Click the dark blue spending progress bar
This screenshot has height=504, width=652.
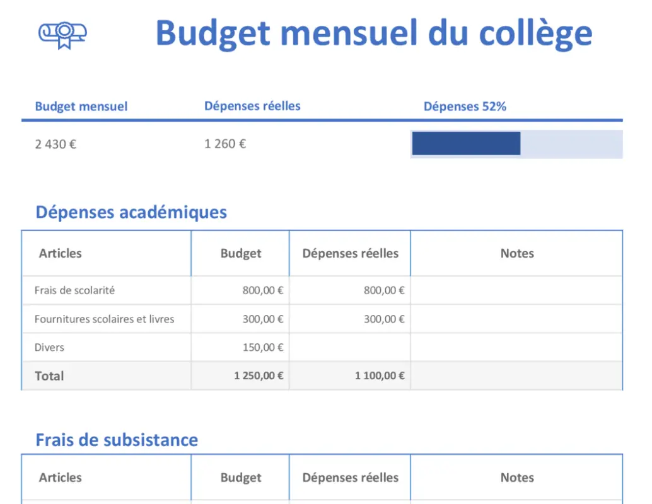coord(466,144)
